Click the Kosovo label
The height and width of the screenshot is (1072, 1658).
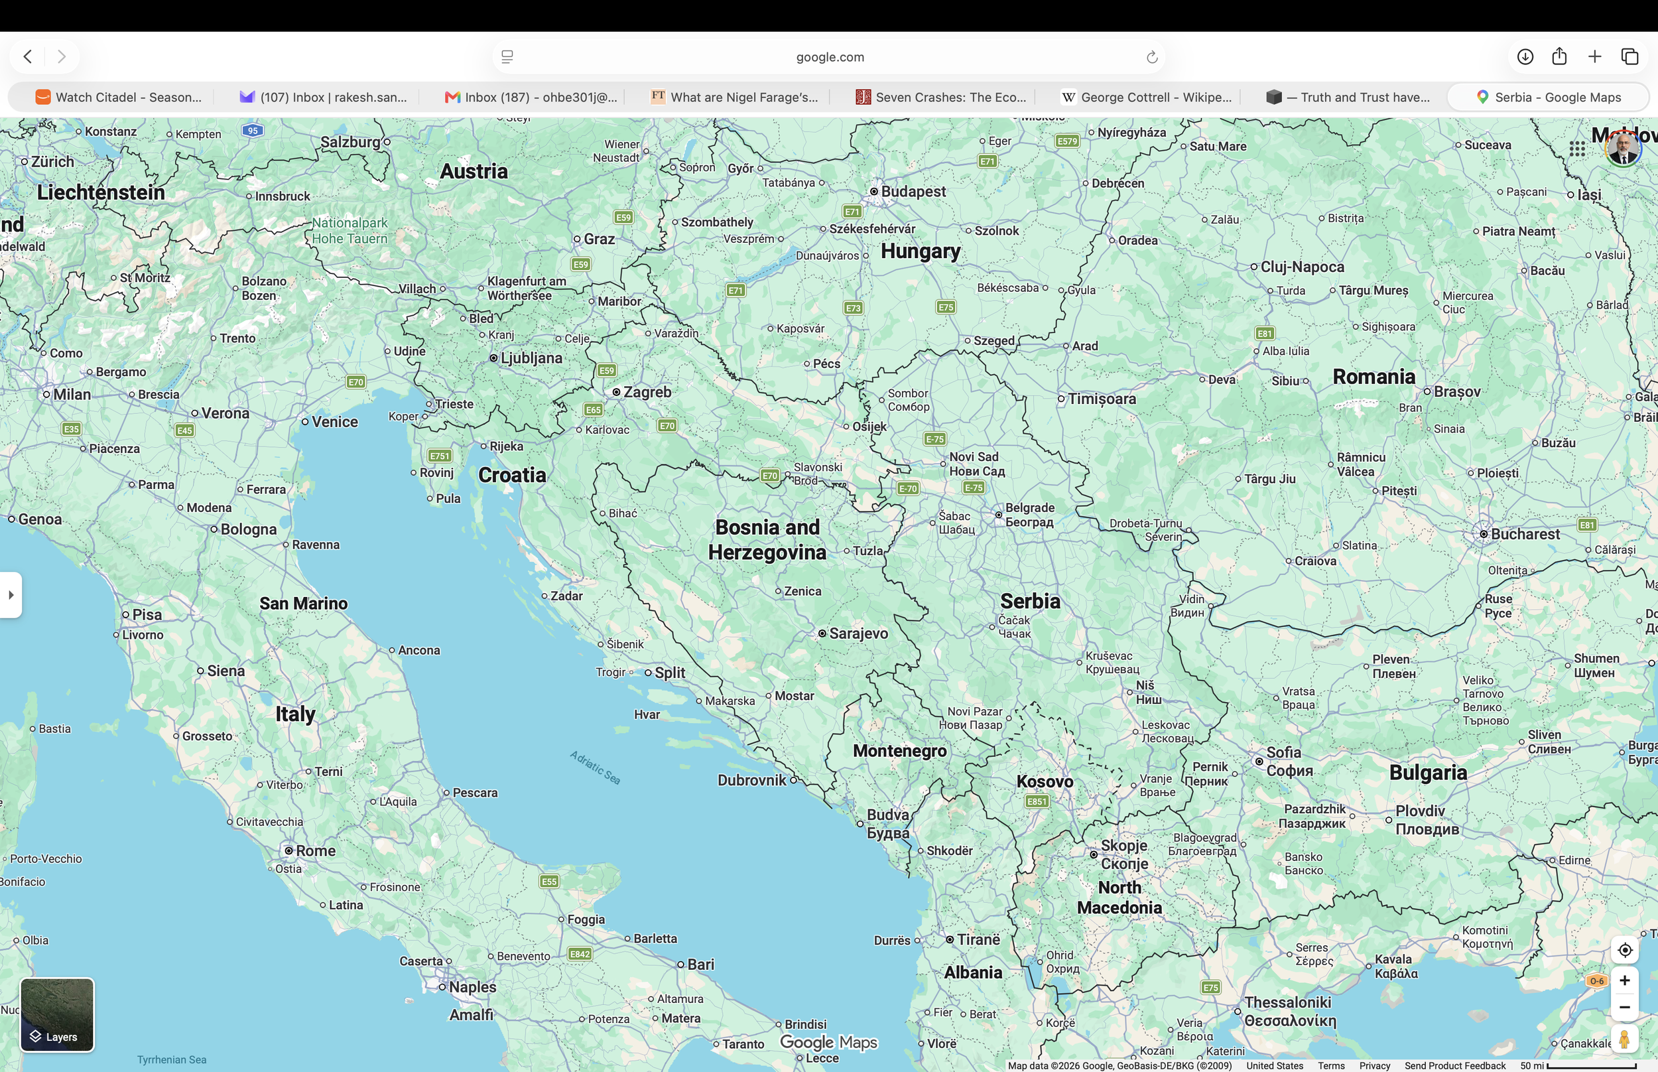tap(1045, 781)
